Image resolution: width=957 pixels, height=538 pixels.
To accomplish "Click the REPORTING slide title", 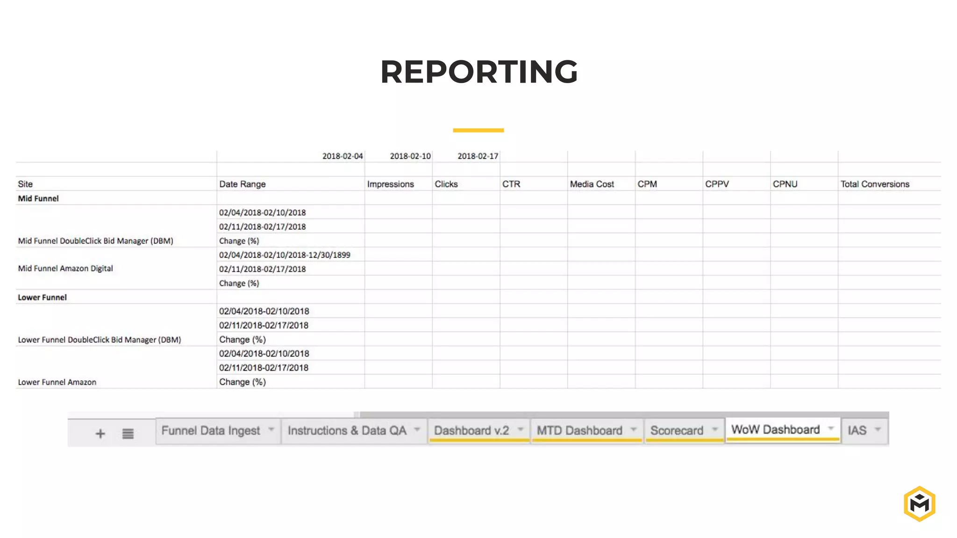I will point(479,72).
